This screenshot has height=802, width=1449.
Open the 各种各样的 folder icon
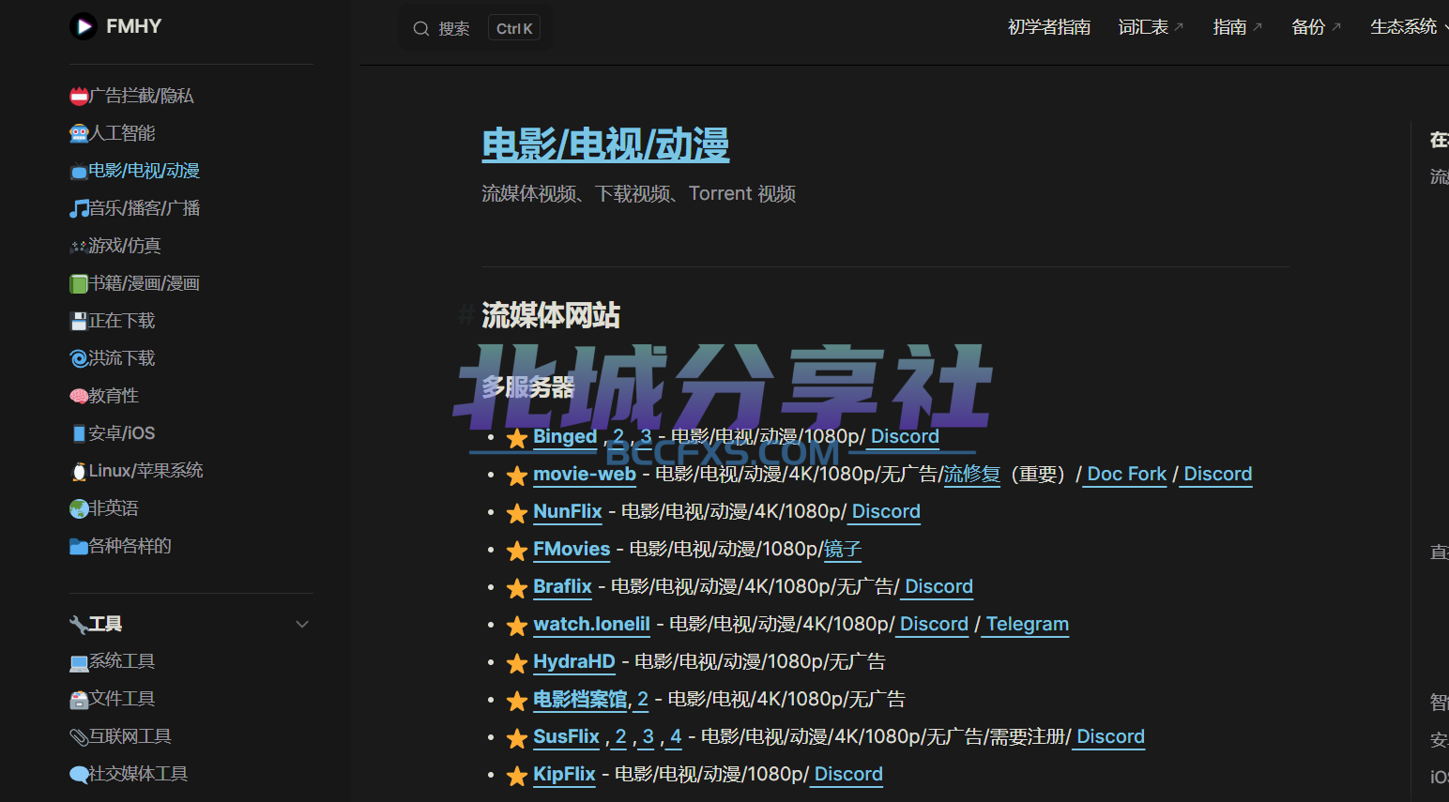click(x=79, y=546)
